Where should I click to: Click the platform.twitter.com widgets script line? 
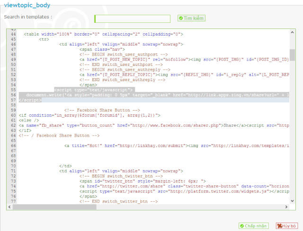184,191
